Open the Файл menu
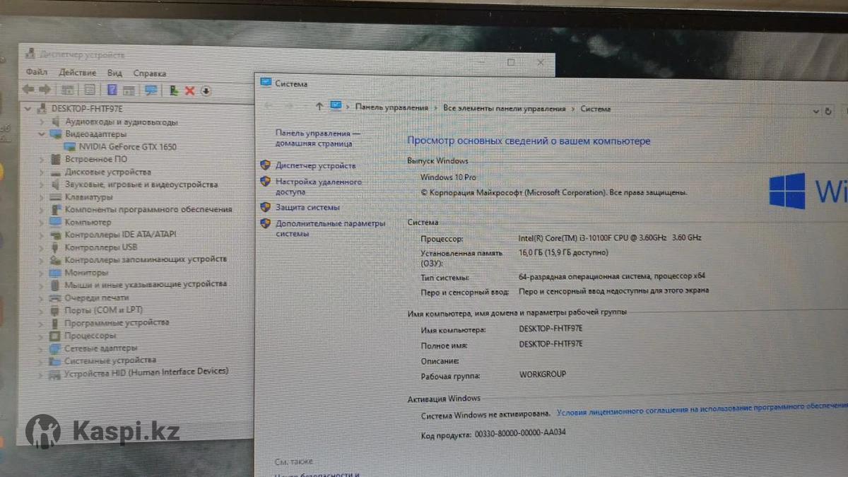 (37, 72)
